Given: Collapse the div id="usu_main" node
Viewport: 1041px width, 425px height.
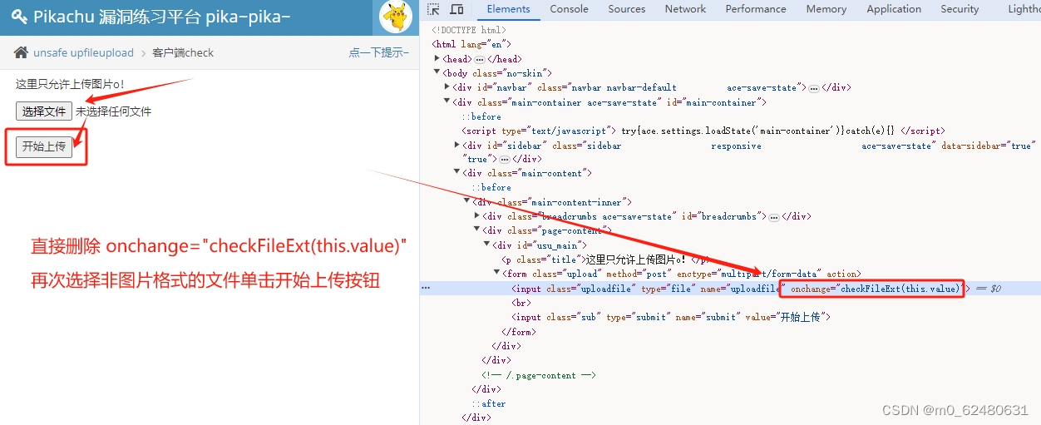Looking at the screenshot, I should (487, 245).
